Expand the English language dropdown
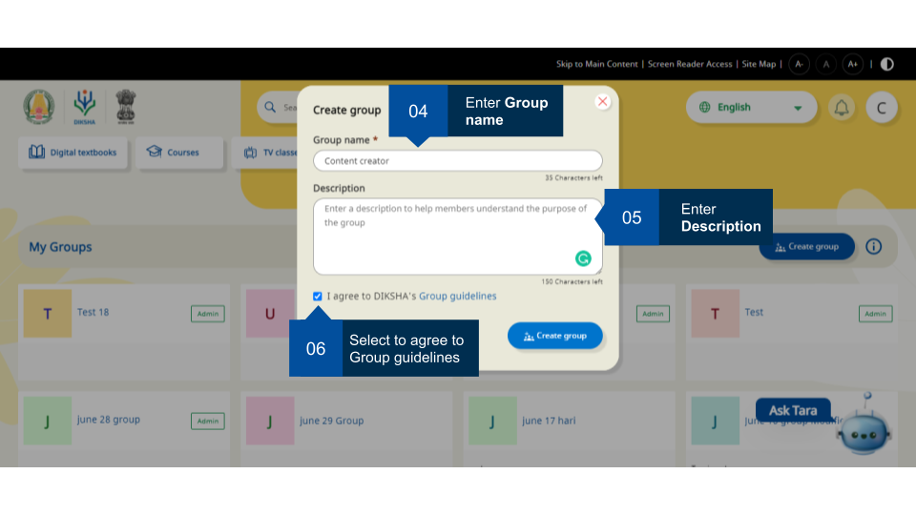Viewport: 916px width, 515px height. point(751,108)
